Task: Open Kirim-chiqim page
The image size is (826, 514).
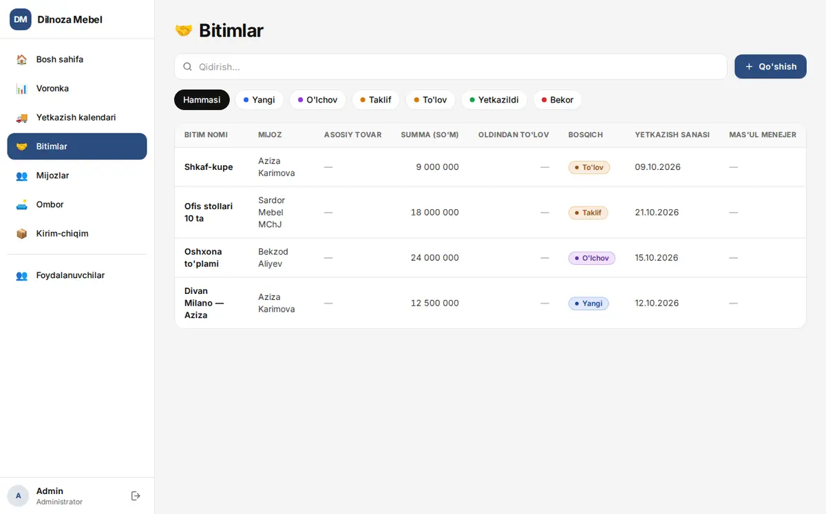Action: pos(77,233)
